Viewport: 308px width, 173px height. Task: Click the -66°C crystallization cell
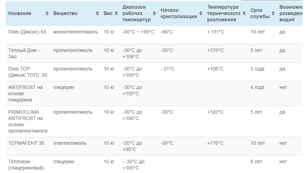(167, 32)
